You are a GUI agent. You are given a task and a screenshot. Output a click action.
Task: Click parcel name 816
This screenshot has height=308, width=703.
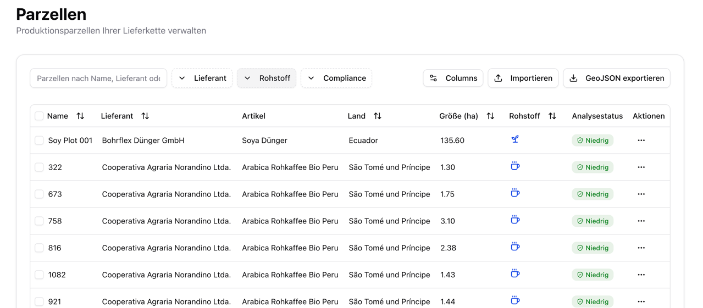pos(55,248)
